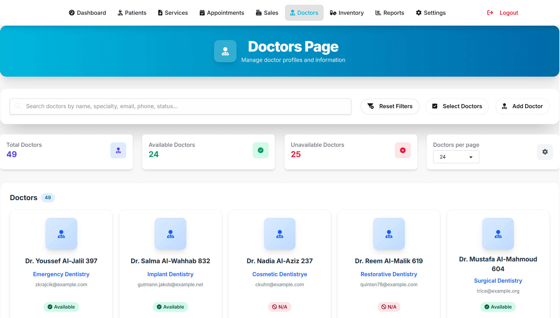Click Dr. Salma Al-Wahhab 832's avatar icon
Image resolution: width=560 pixels, height=318 pixels.
(170, 234)
